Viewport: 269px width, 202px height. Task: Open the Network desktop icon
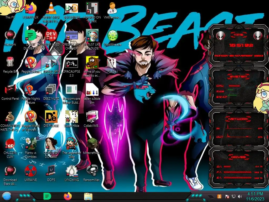[x=10, y=37]
